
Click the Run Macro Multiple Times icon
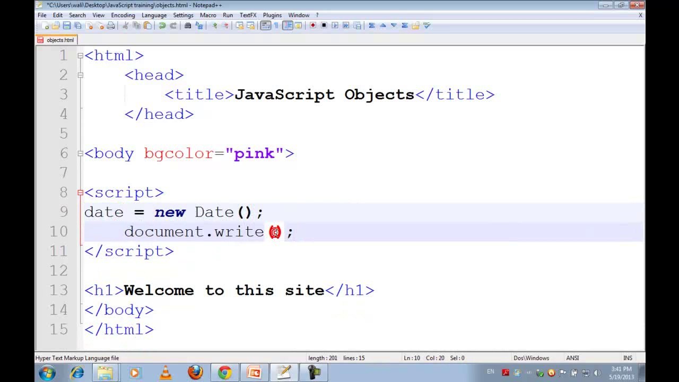click(x=346, y=25)
